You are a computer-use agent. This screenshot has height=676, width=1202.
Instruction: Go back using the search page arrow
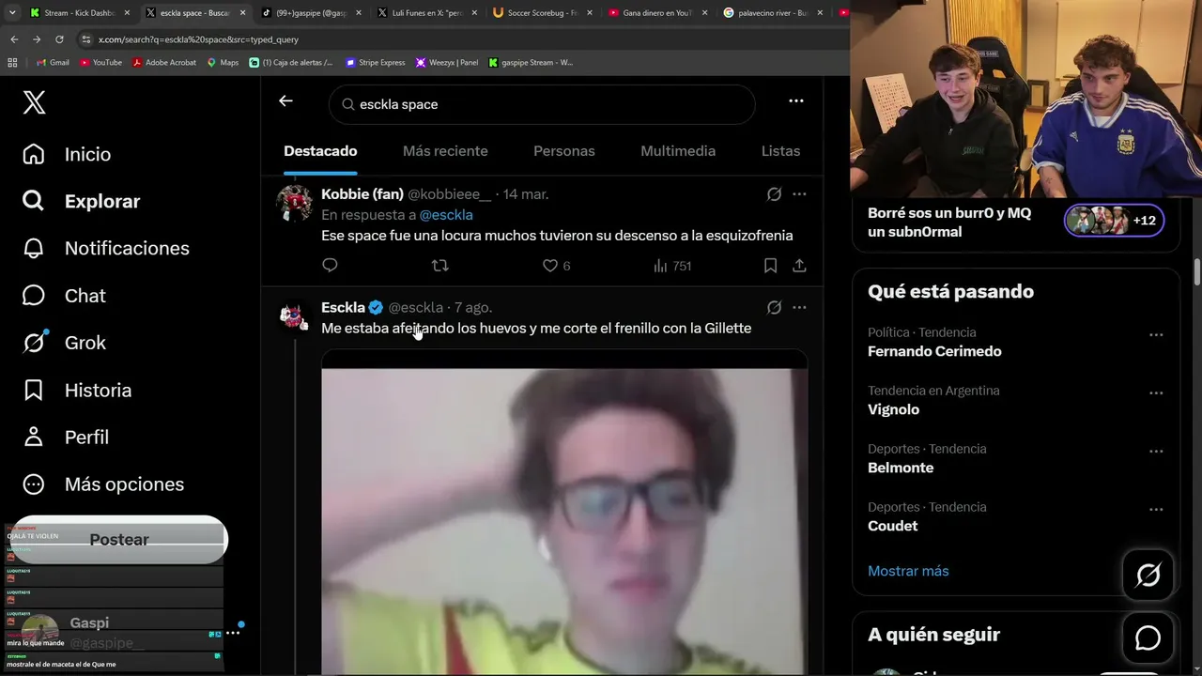[285, 101]
